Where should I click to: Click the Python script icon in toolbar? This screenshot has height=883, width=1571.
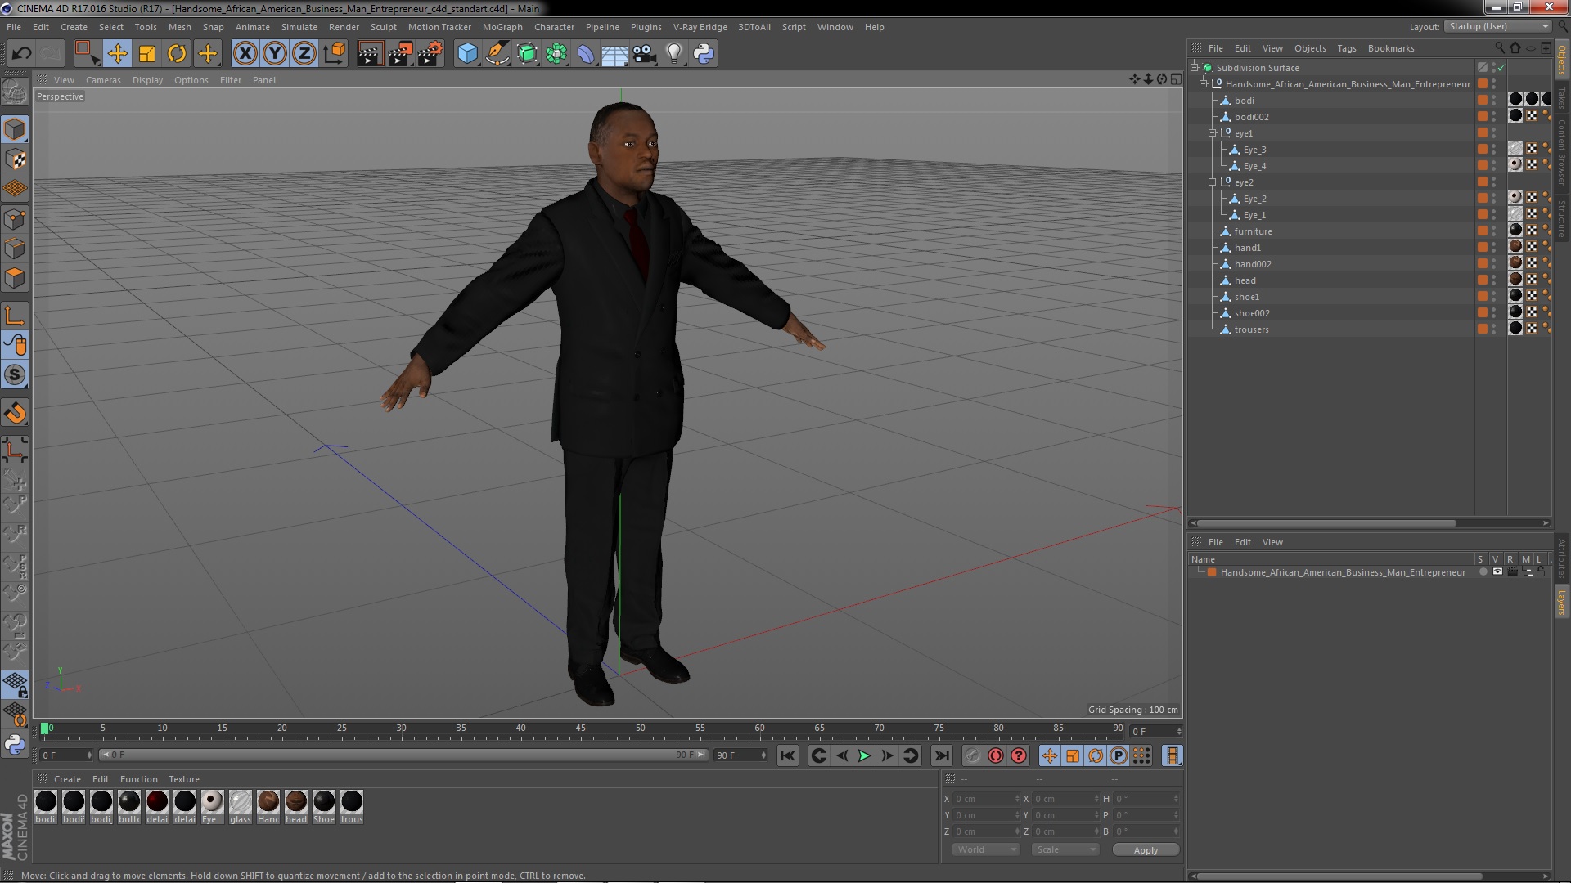pyautogui.click(x=703, y=54)
